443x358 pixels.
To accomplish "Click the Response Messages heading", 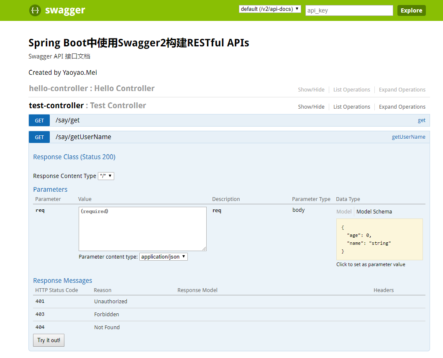I will pos(62,280).
